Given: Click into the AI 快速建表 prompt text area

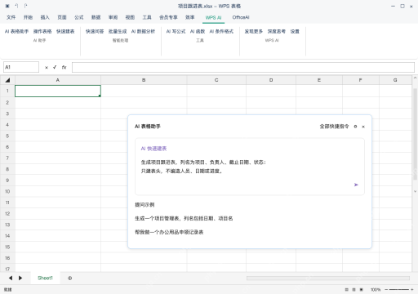Looking at the screenshot, I should click(x=250, y=167).
